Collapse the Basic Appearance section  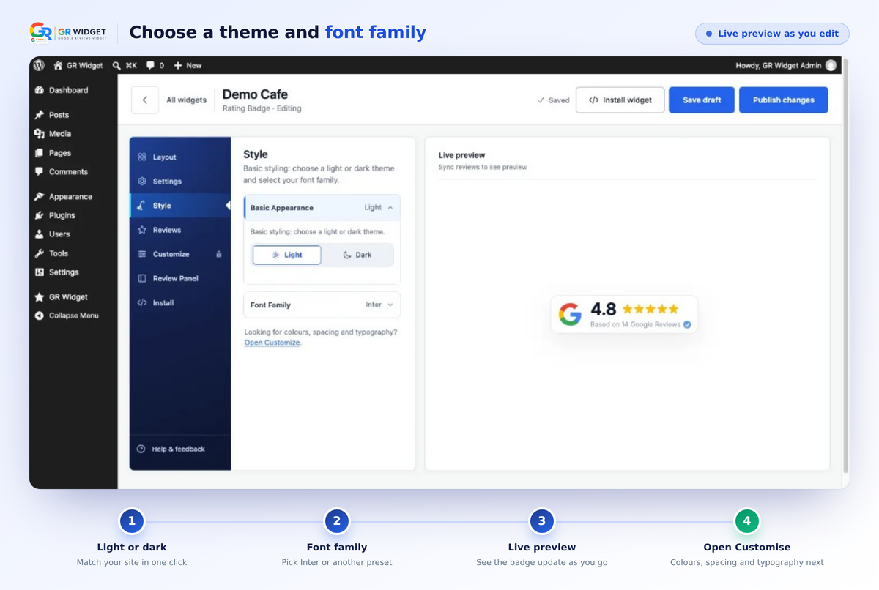322,207
